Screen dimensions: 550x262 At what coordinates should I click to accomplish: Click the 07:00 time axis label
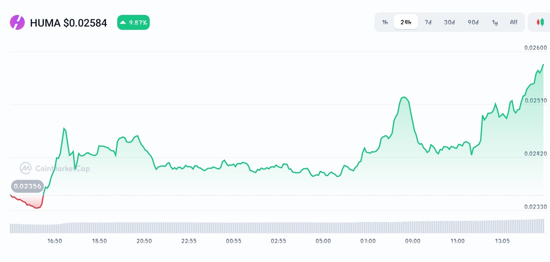pos(368,241)
